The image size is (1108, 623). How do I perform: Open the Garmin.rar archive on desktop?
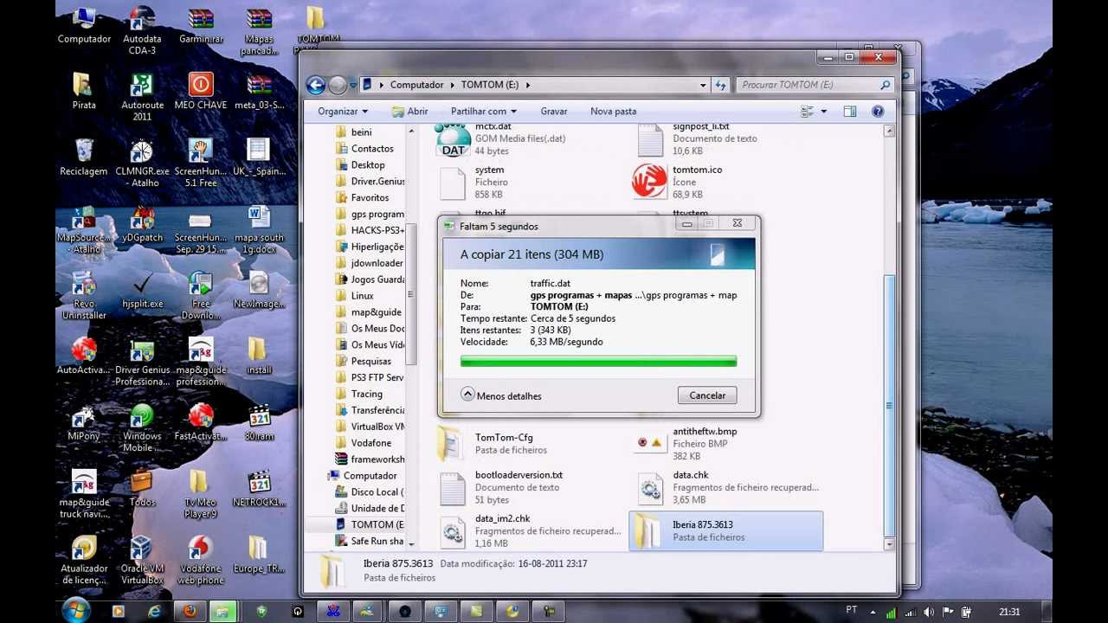(x=201, y=26)
